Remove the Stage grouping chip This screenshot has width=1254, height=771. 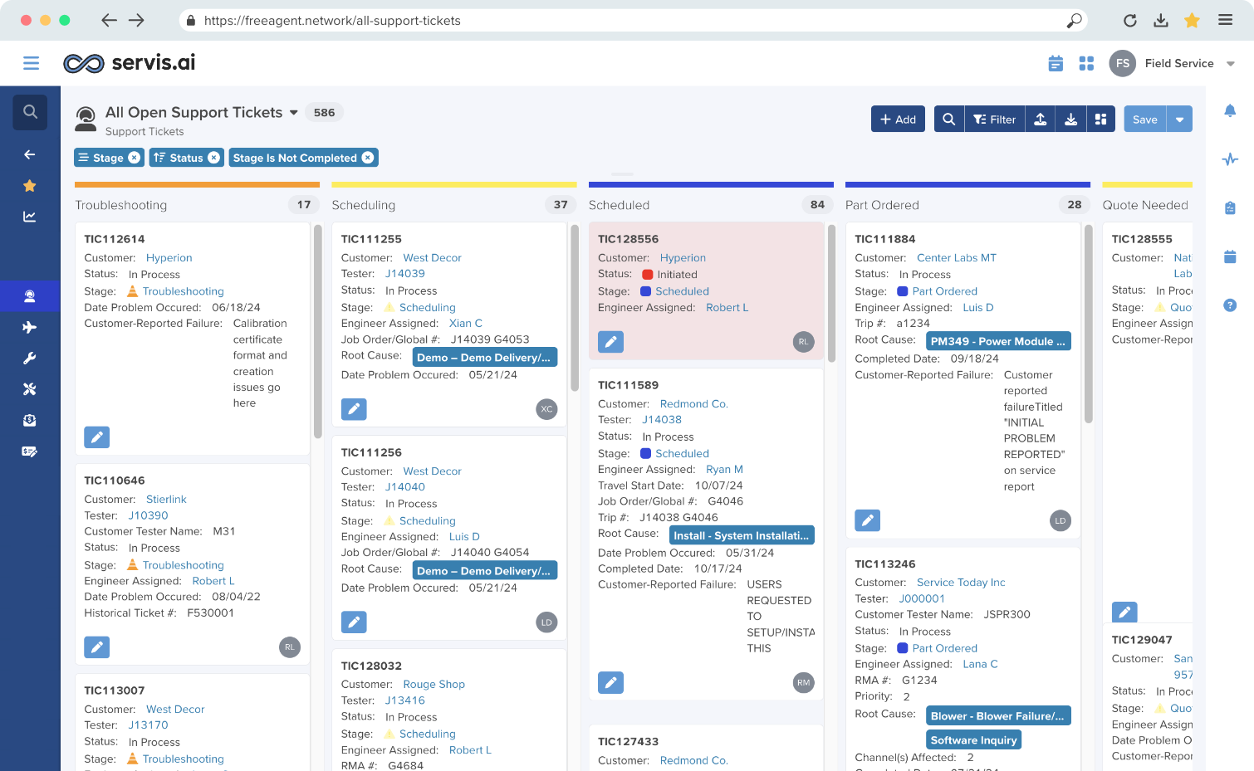point(134,158)
